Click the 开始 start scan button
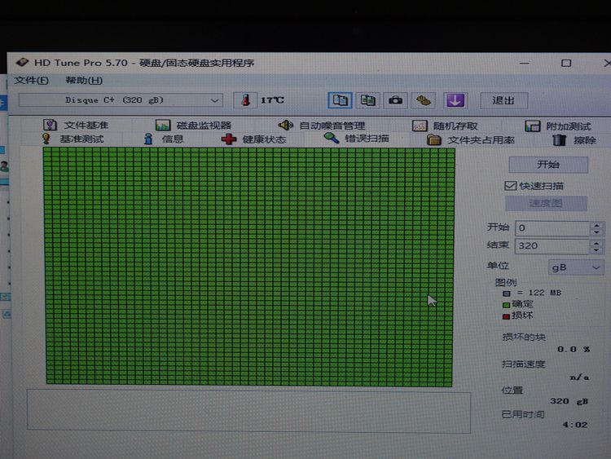 tap(548, 165)
